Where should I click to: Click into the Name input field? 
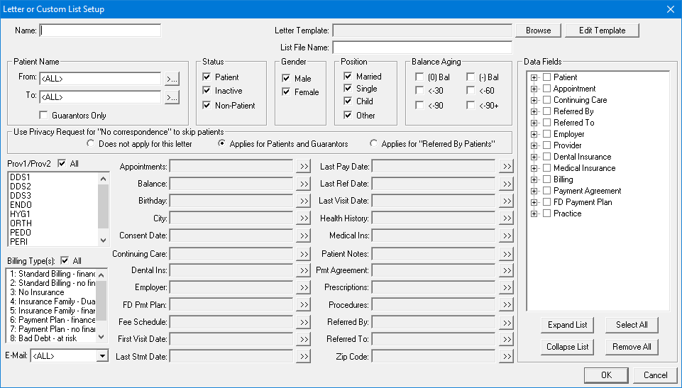[100, 31]
